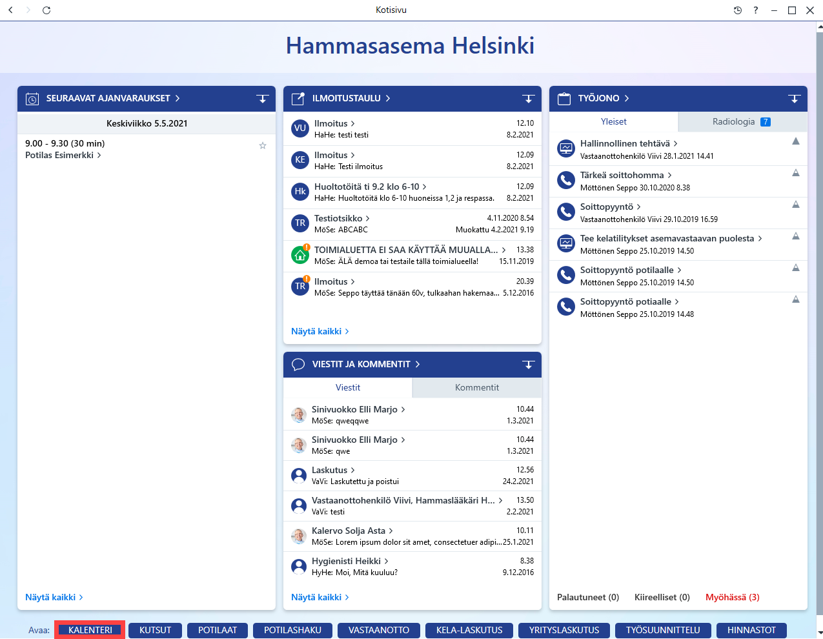Screen dimensions: 823x639
Task: Click the history clock icon in title bar
Action: [738, 10]
